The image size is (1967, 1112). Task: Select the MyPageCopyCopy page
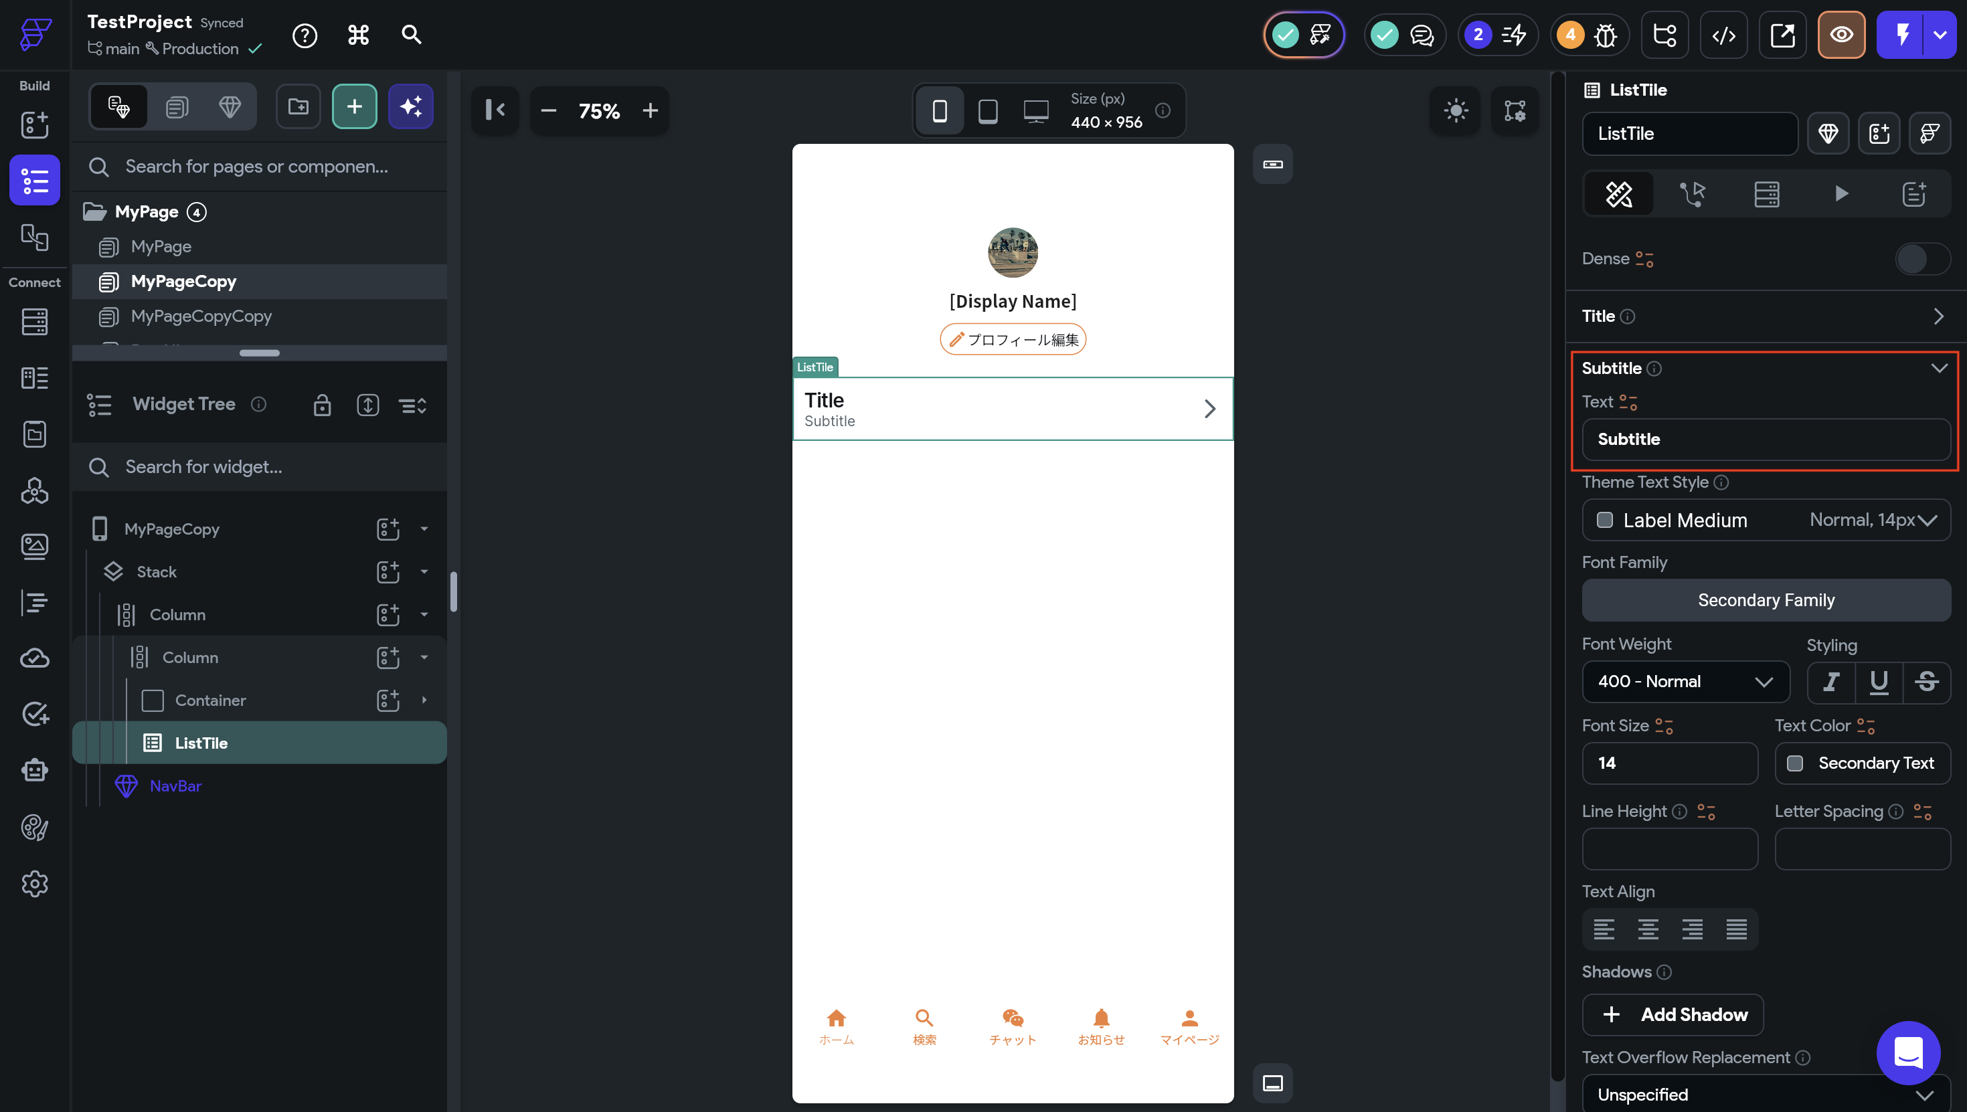[201, 316]
